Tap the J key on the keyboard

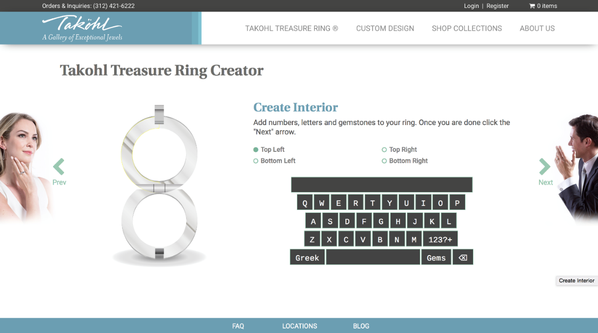click(x=415, y=221)
